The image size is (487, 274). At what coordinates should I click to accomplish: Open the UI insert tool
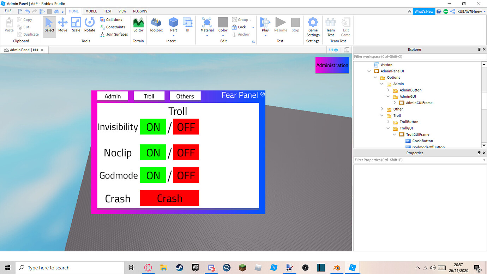tap(187, 25)
